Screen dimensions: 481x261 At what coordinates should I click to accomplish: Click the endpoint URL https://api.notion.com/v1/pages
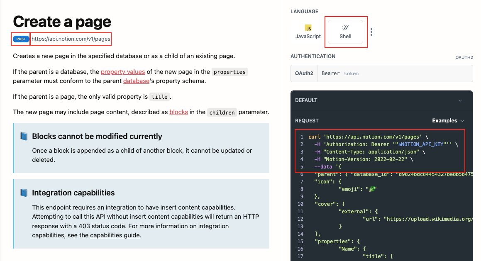click(71, 39)
